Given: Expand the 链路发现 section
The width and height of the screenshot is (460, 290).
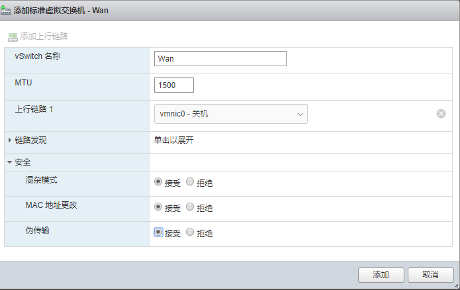Looking at the screenshot, I should tap(10, 140).
